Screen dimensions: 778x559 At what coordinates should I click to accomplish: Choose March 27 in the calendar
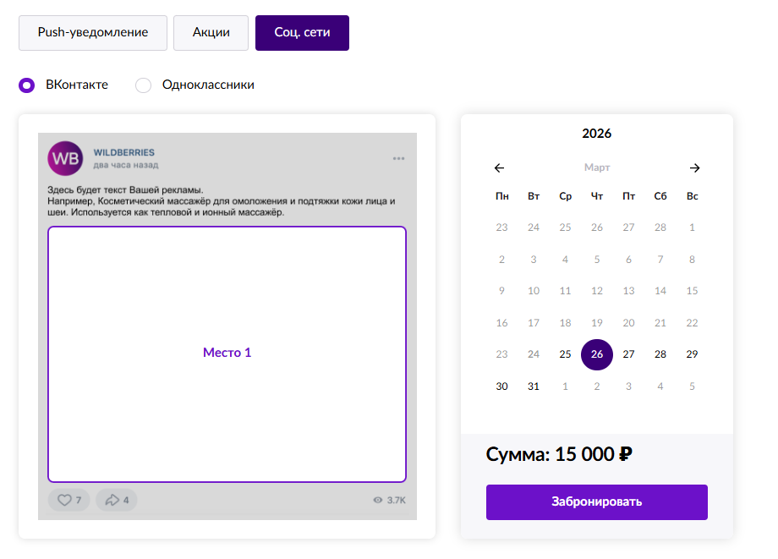[628, 354]
